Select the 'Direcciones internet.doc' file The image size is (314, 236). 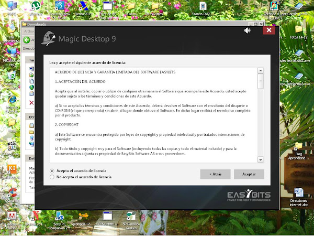pyautogui.click(x=299, y=197)
